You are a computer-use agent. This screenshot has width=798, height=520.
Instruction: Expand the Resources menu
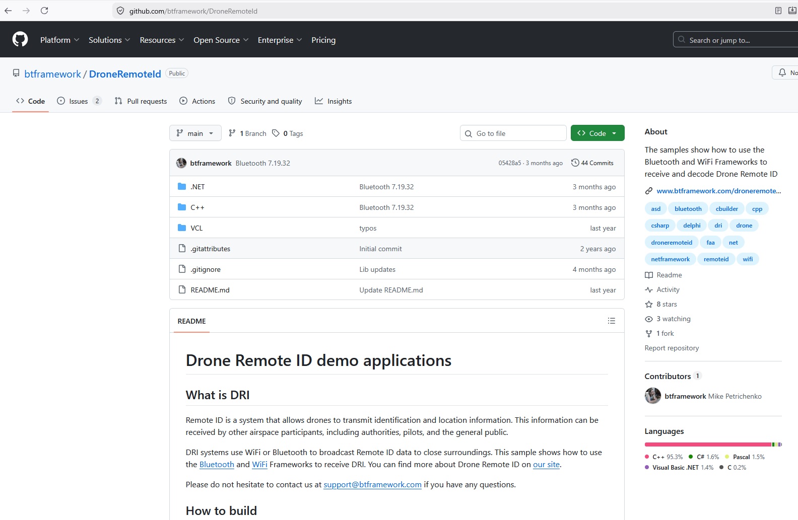pyautogui.click(x=162, y=40)
